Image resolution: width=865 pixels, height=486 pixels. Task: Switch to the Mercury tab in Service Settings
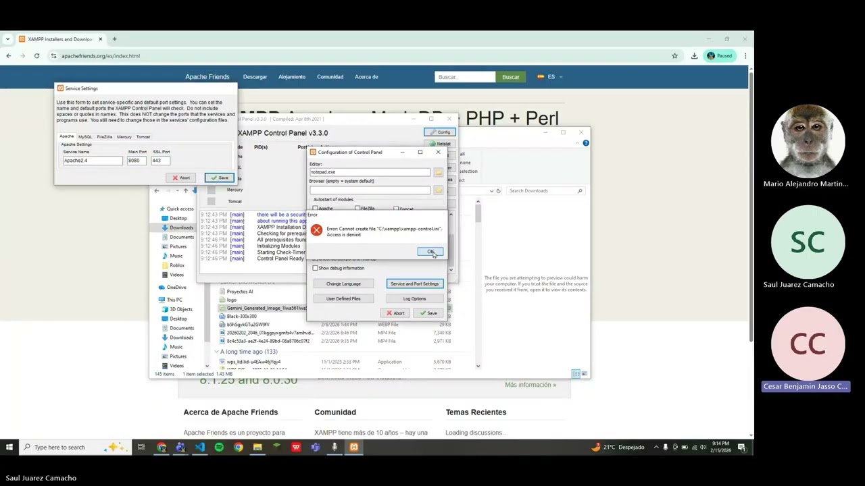coord(124,137)
